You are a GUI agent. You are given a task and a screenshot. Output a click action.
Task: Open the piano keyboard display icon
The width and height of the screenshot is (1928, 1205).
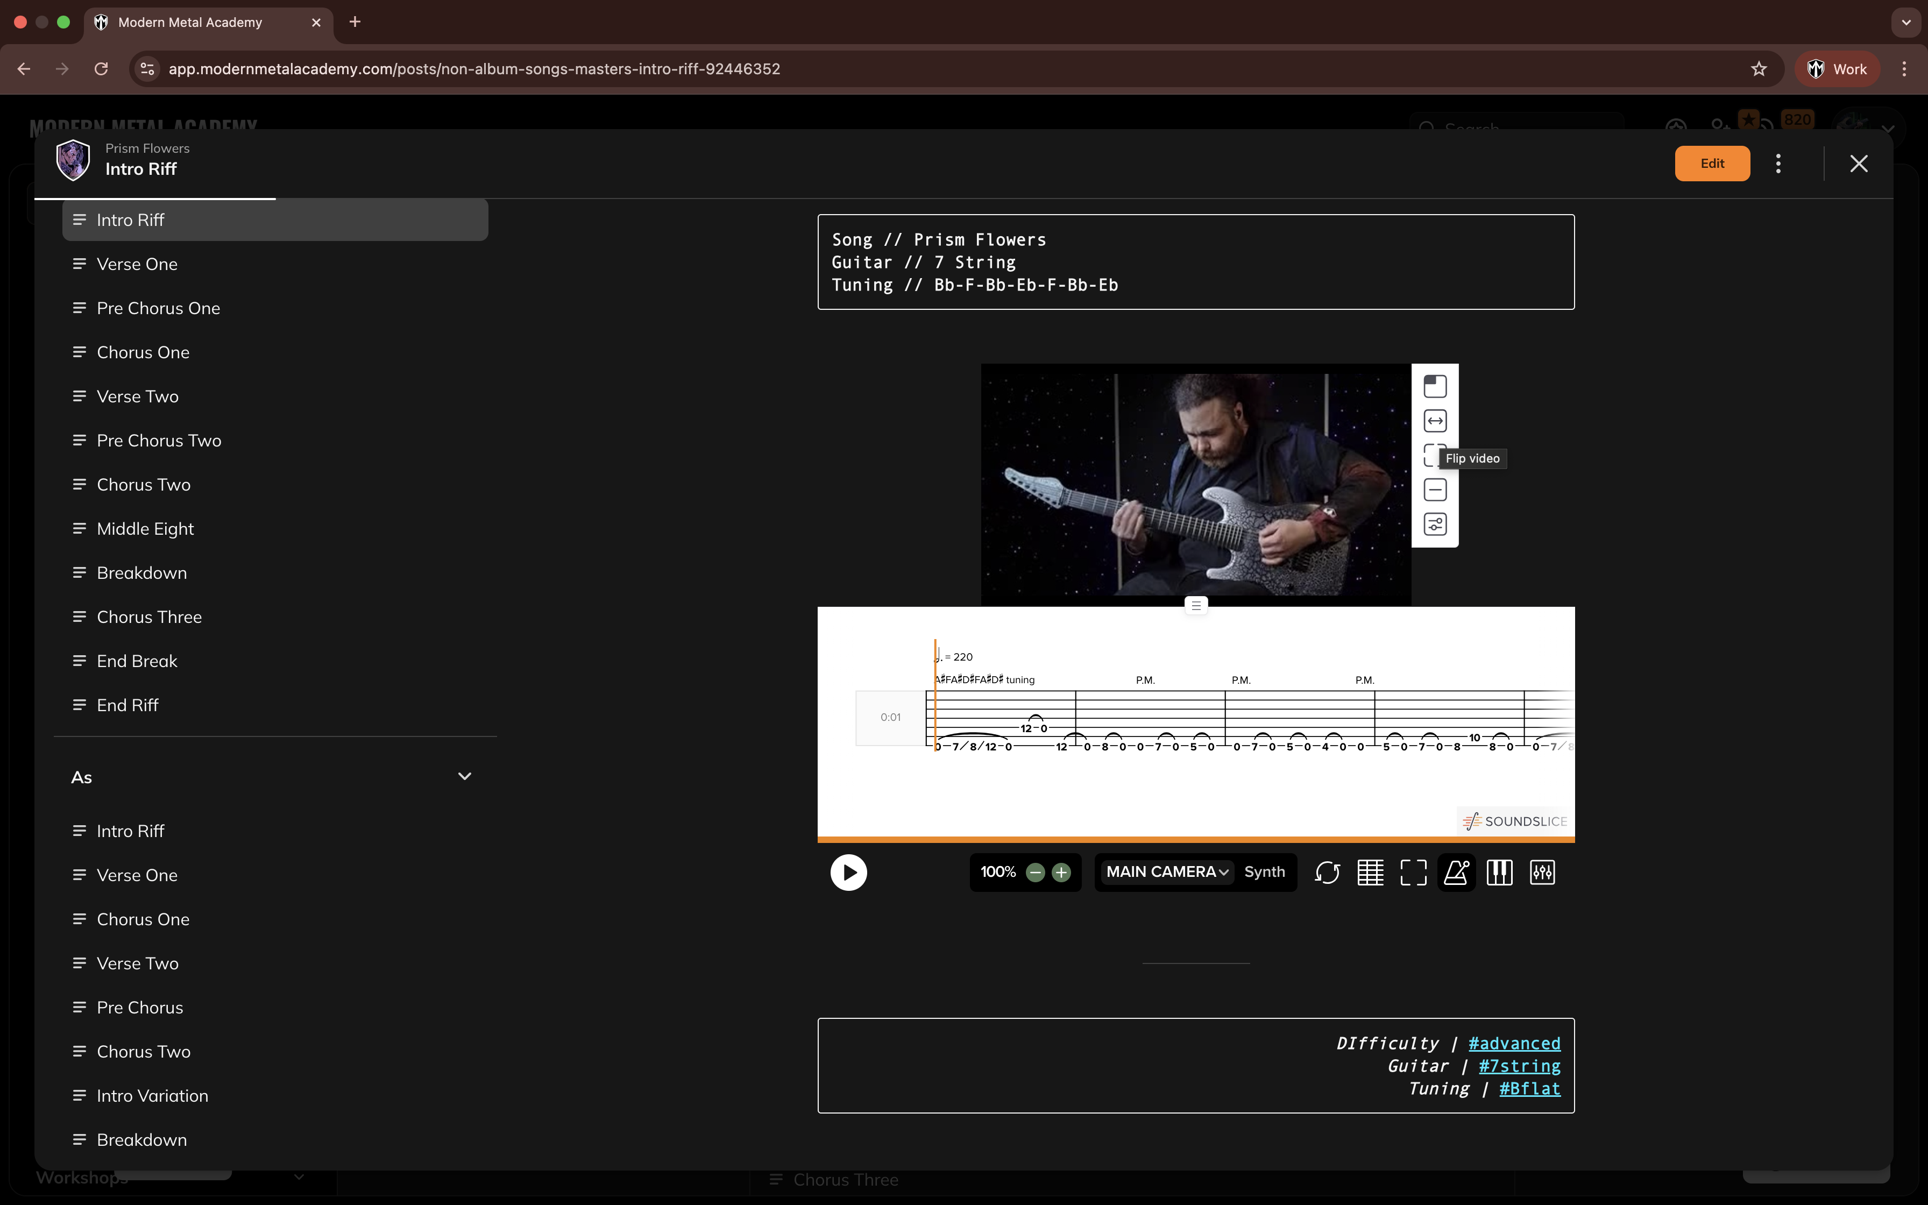(x=1499, y=872)
